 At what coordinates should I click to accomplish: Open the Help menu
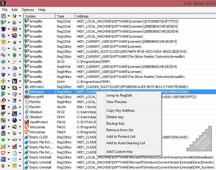(x=42, y=10)
